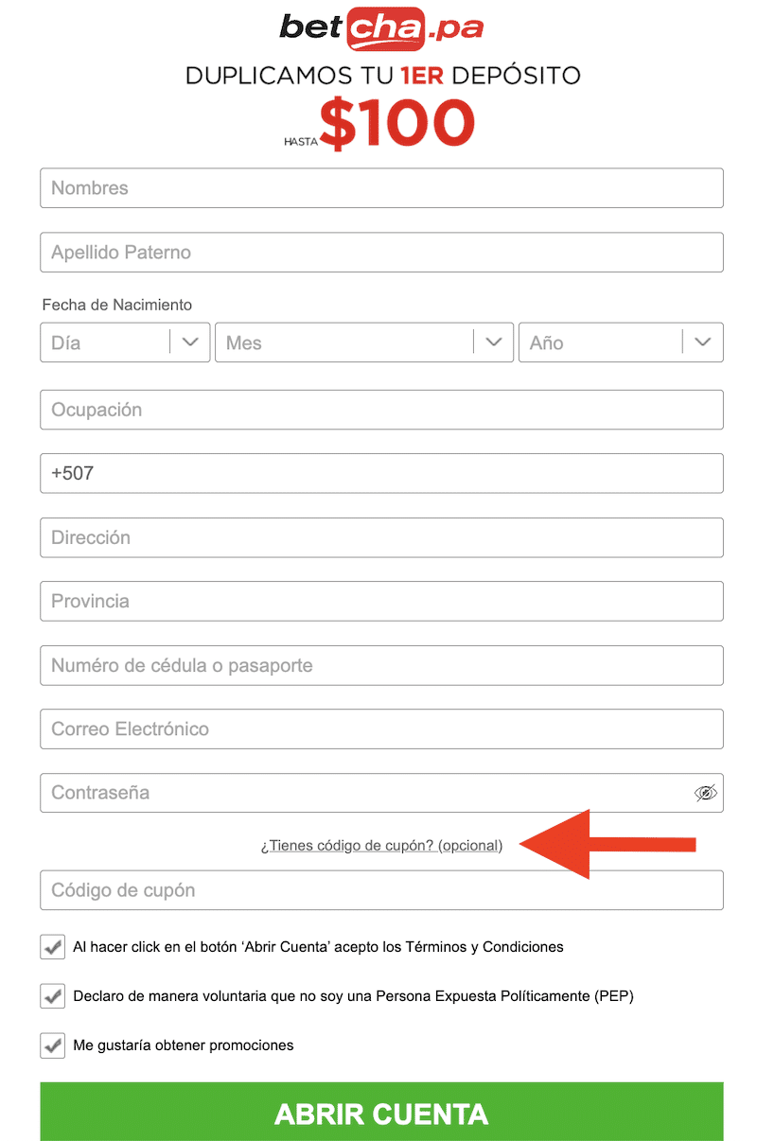Viewport: 757px width, 1141px height.
Task: Click the Correo Electrónico field
Action: 381,729
